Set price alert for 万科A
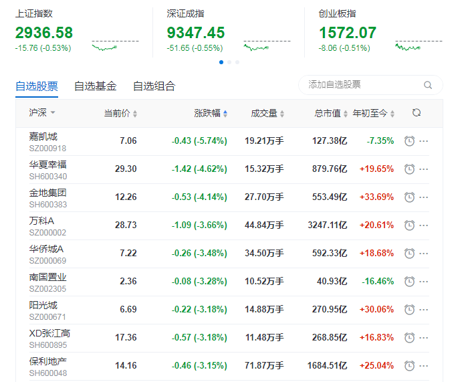Screen dimensions: 460x382 tap(409, 225)
